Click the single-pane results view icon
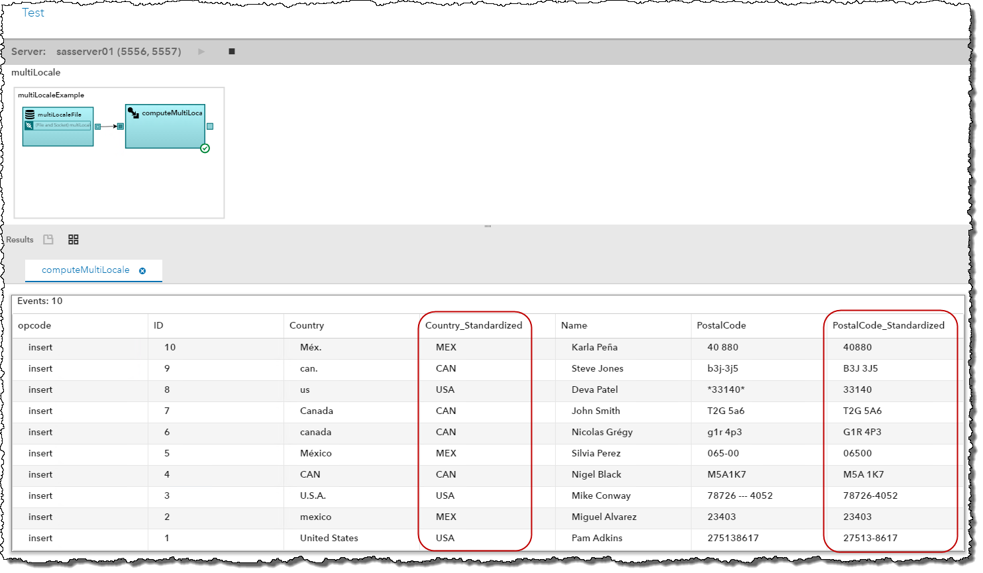This screenshot has height=573, width=983. pos(48,240)
